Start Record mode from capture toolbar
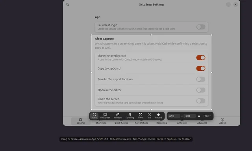The image size is (252, 151). click(x=158, y=116)
